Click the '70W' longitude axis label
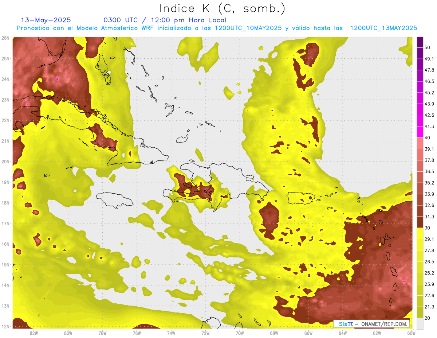Image resolution: width=437 pixels, height=338 pixels. pyautogui.click(x=240, y=333)
